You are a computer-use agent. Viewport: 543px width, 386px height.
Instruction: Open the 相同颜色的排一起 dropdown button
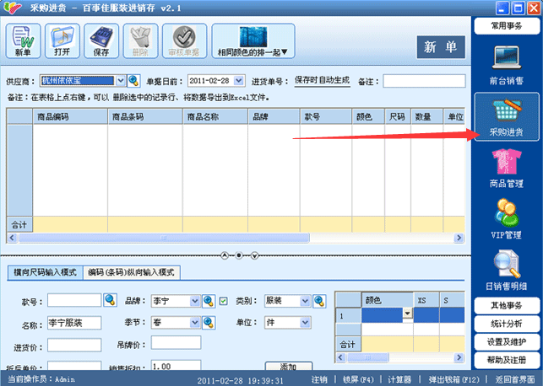pos(253,40)
